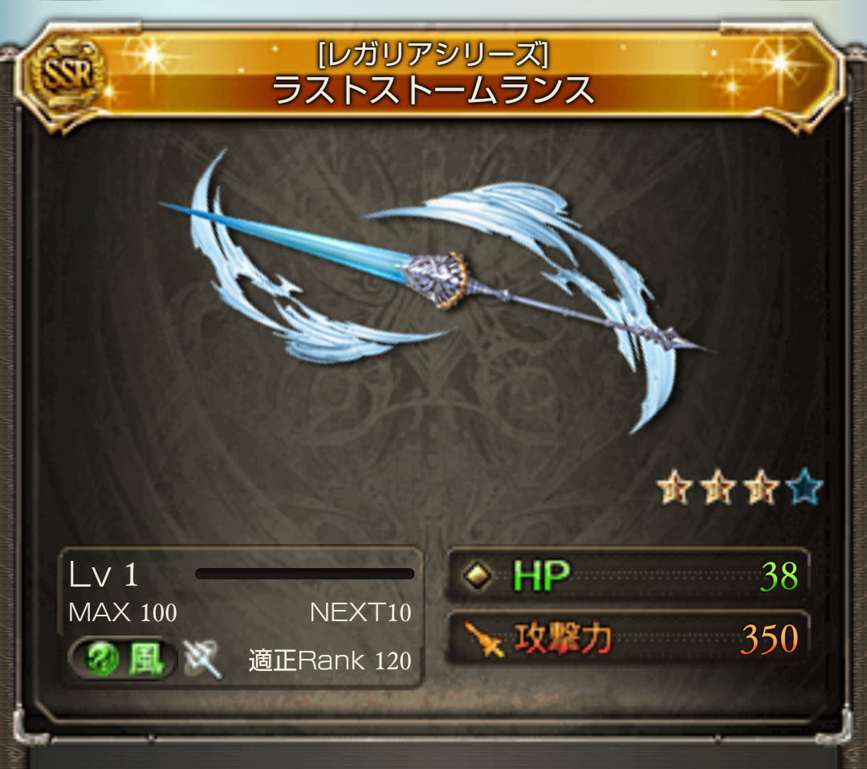Viewport: 867px width, 769px height.
Task: Click the 適正Rank 120 text
Action: click(x=330, y=661)
